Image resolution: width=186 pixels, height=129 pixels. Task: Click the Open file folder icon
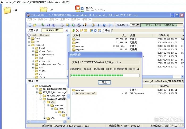35,25
